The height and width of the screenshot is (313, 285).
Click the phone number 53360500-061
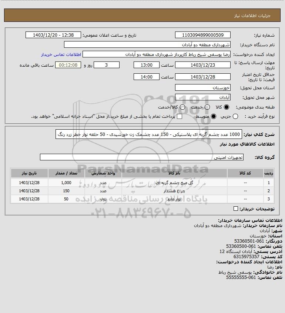coord(241,246)
